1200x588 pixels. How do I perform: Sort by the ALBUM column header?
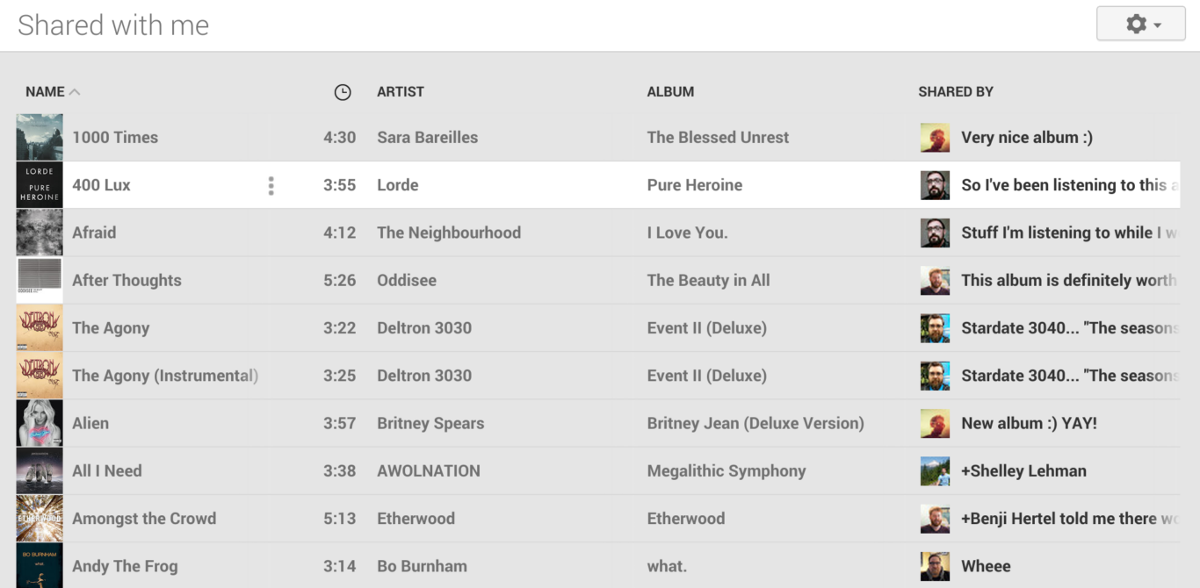pos(670,92)
